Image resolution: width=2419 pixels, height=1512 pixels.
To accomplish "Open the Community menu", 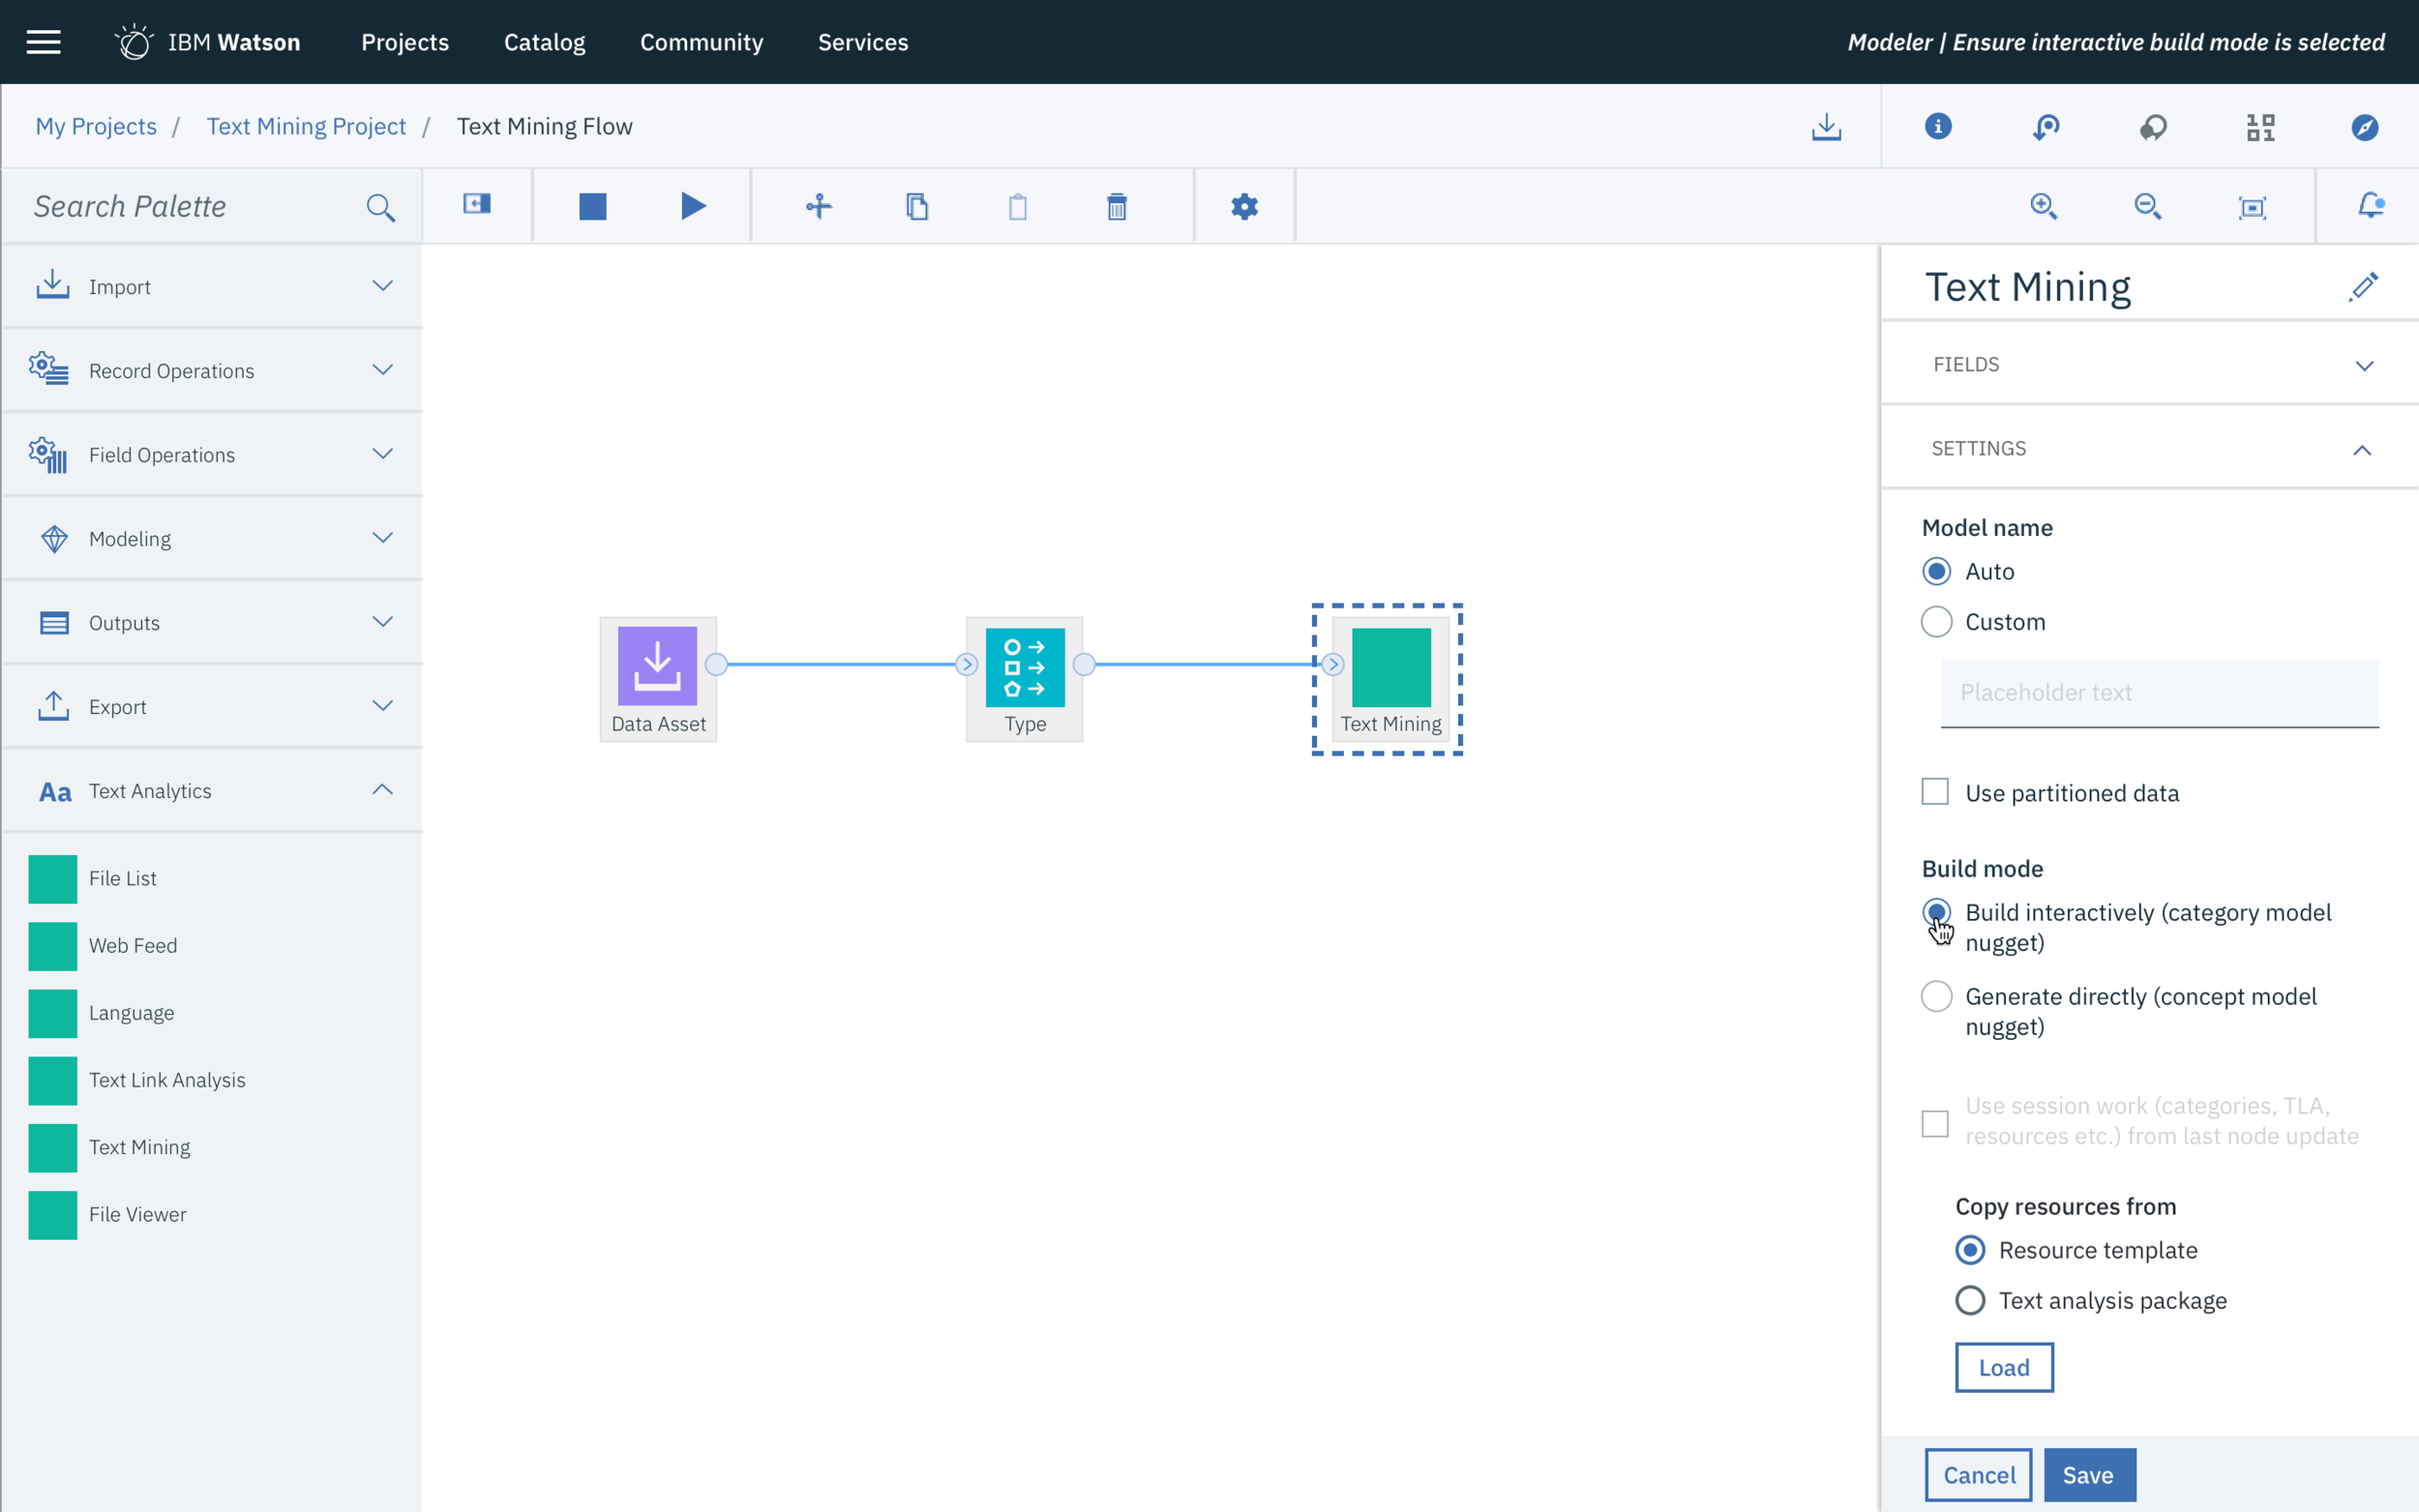I will pyautogui.click(x=702, y=42).
